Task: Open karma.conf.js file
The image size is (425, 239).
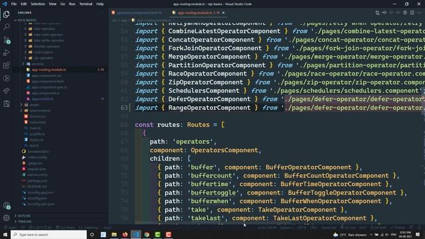Action: pyautogui.click(x=37, y=175)
